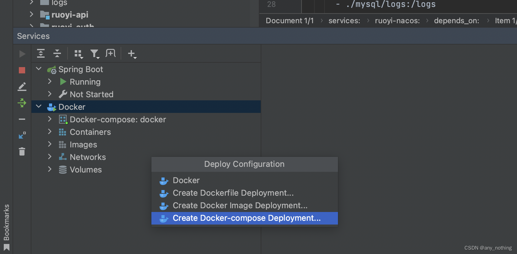The height and width of the screenshot is (254, 517).
Task: Open the Group By options icon
Action: [79, 54]
